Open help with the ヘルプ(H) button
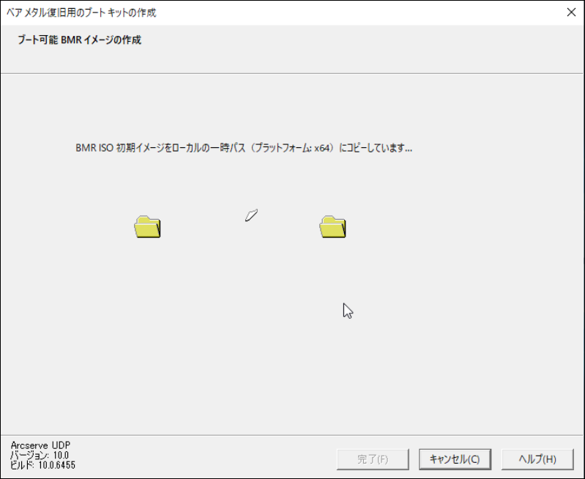This screenshot has width=585, height=479. click(x=537, y=459)
